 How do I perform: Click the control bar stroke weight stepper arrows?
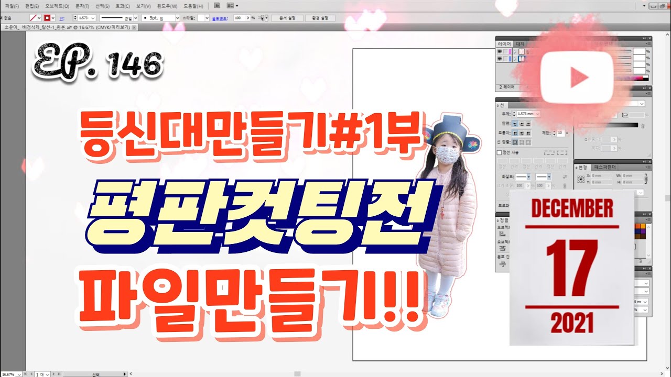(x=75, y=18)
